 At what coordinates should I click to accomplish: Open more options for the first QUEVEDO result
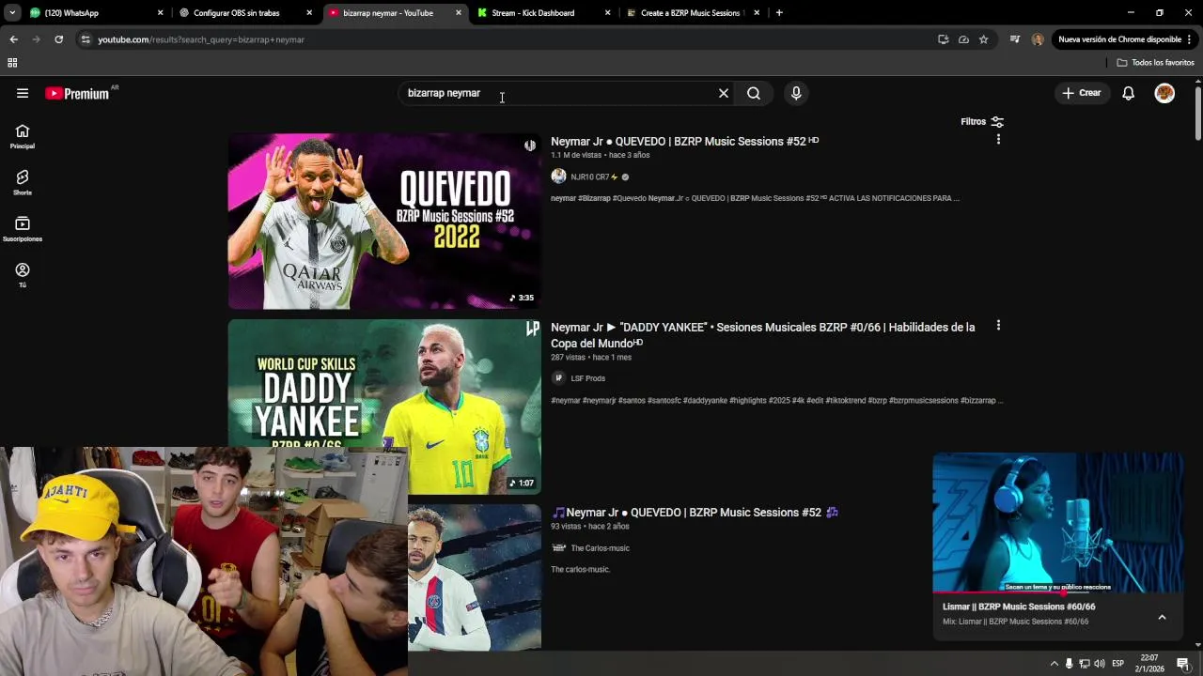tap(998, 139)
